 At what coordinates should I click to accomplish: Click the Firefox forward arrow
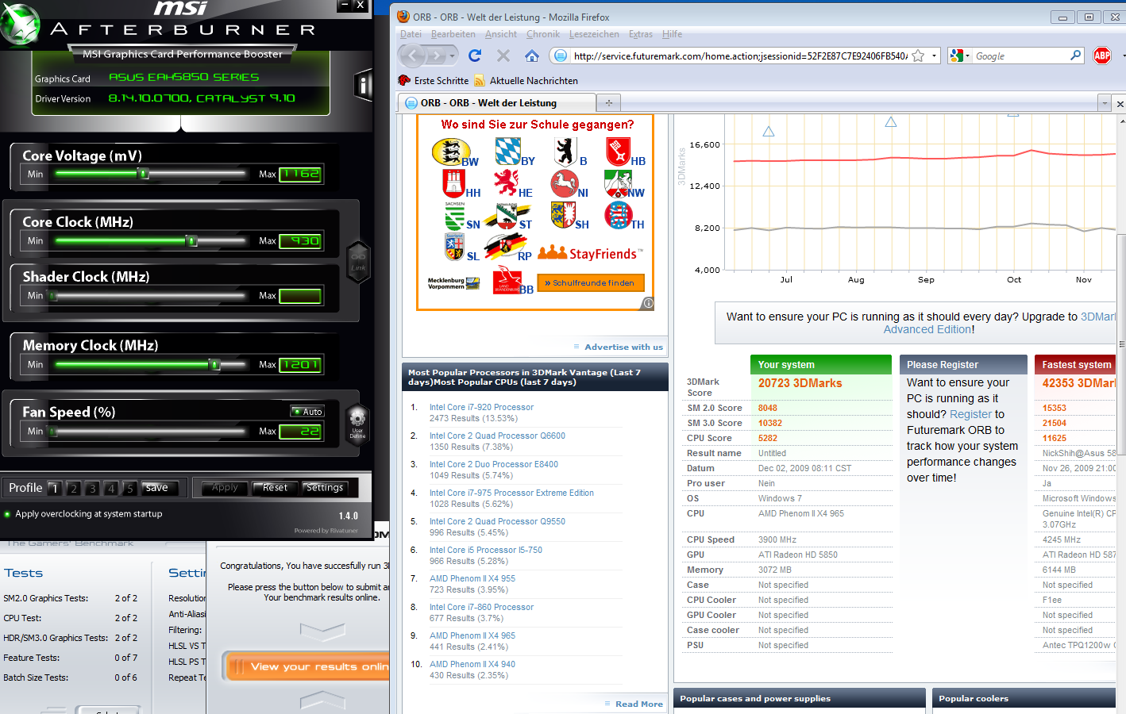[x=436, y=56]
